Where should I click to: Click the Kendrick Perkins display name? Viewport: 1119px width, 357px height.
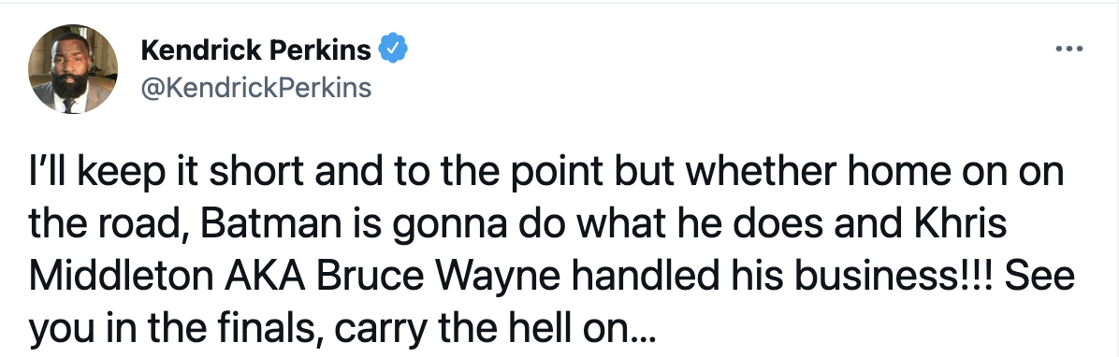coord(256,50)
